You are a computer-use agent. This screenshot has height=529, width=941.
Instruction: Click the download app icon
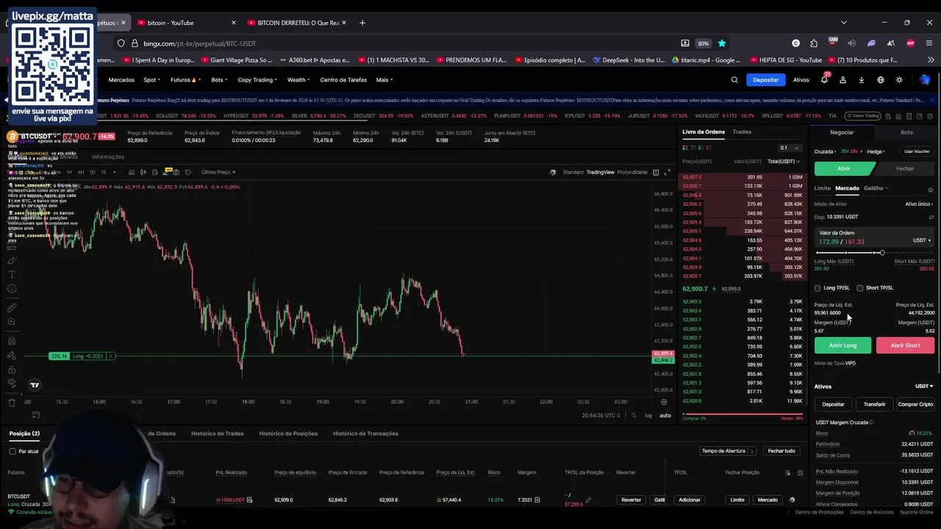point(862,80)
